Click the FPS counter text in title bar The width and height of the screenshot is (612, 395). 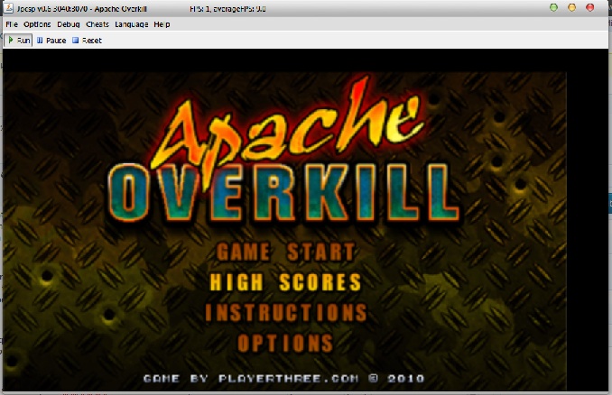[x=227, y=9]
